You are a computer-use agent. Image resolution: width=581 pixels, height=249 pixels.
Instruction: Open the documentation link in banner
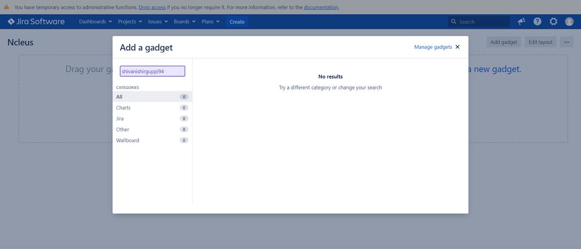pyautogui.click(x=321, y=7)
